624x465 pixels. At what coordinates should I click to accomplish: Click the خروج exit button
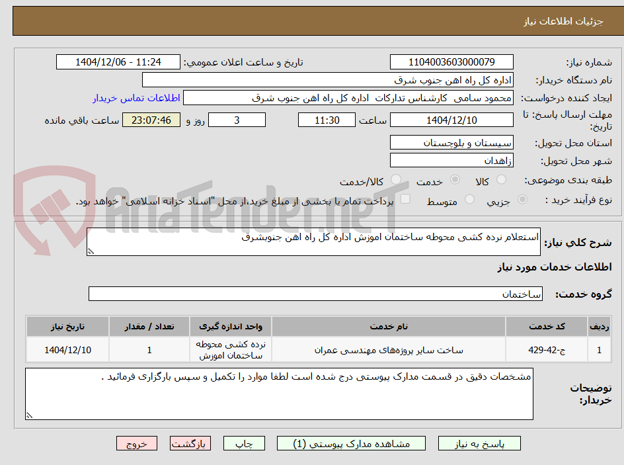tap(137, 443)
